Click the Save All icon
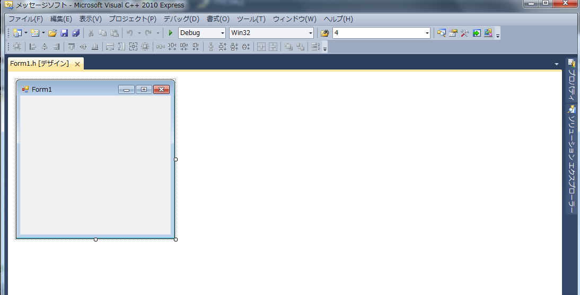 coord(76,33)
